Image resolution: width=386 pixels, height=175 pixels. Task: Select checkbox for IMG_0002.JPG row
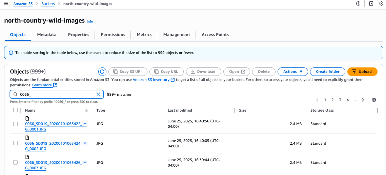click(15, 143)
